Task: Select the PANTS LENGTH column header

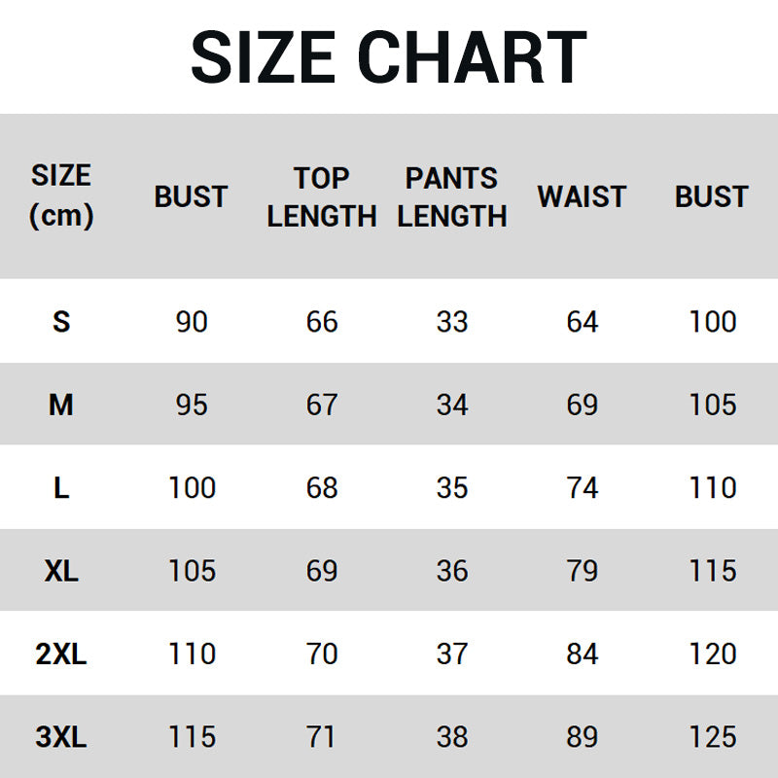Action: pos(452,197)
